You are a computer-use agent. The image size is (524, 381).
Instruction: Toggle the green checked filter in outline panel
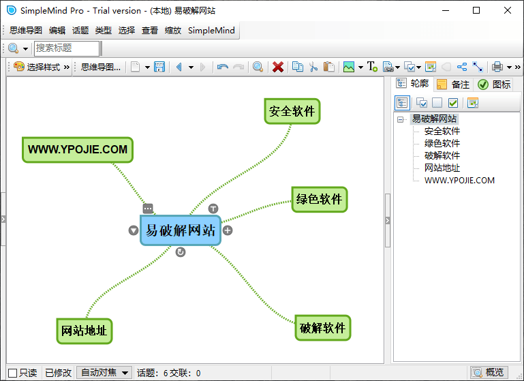coord(453,103)
